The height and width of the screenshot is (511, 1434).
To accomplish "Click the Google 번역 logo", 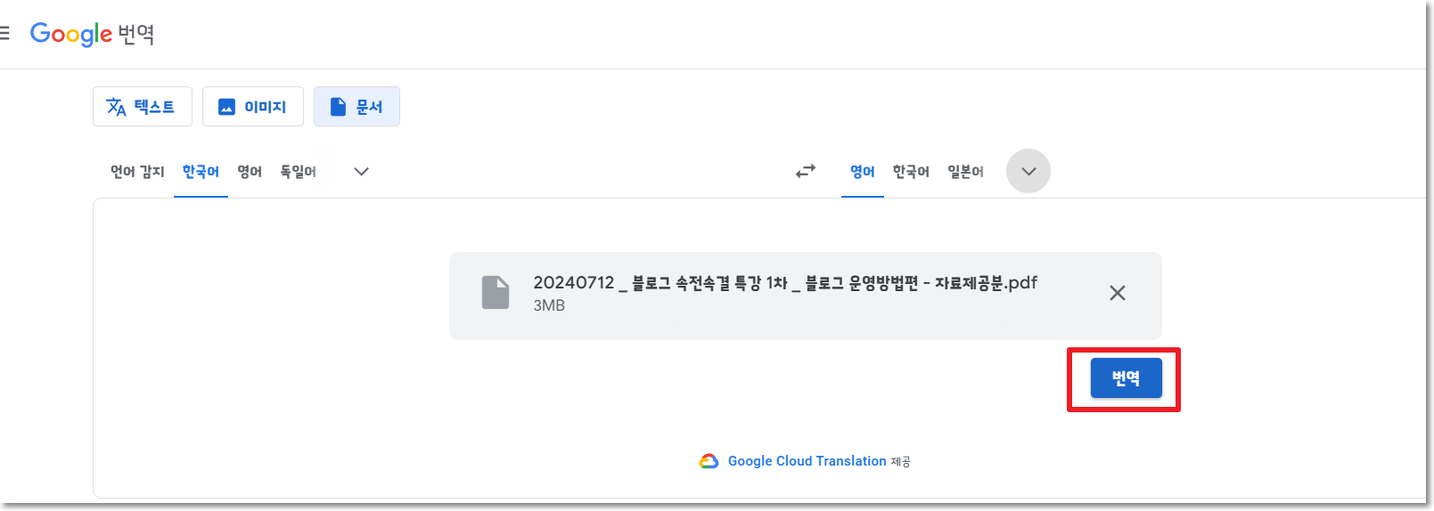I will 93,34.
